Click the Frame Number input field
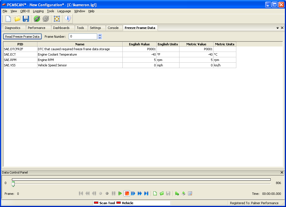The height and width of the screenshot is (207, 286). pyautogui.click(x=83, y=36)
